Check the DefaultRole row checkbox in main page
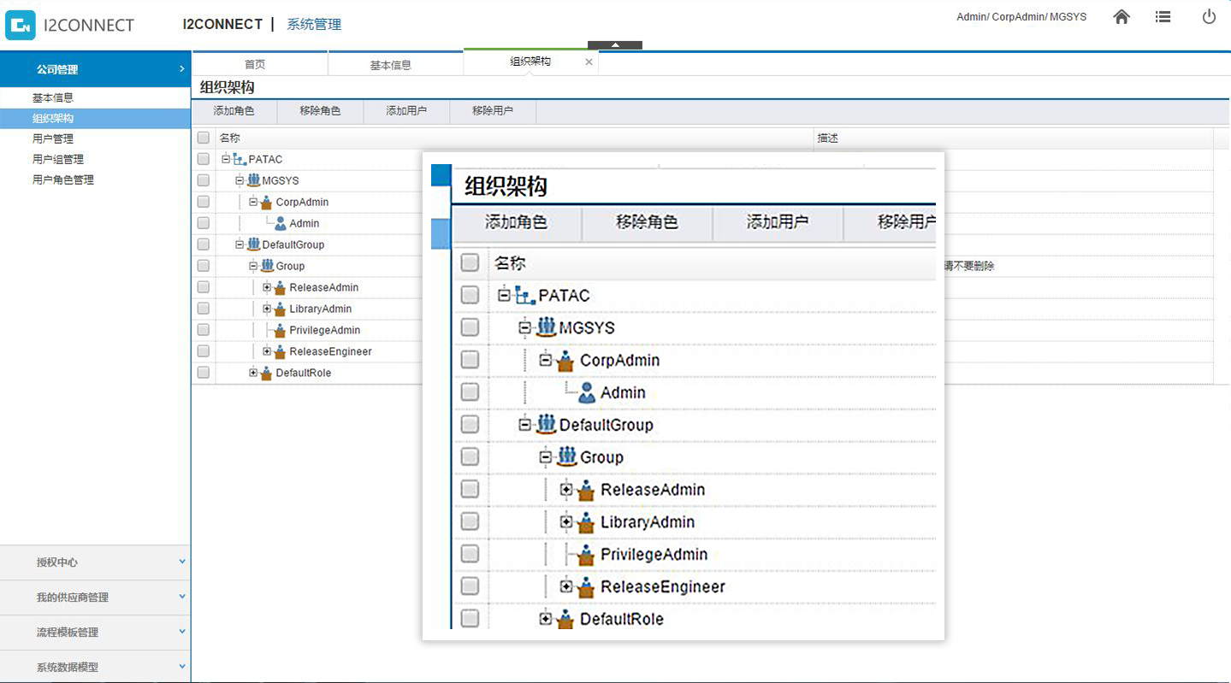Screen dimensions: 1231x683 click(203, 373)
